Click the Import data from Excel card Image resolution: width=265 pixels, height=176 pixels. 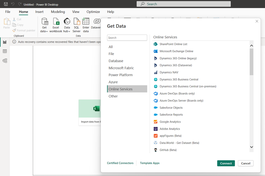pos(90,113)
